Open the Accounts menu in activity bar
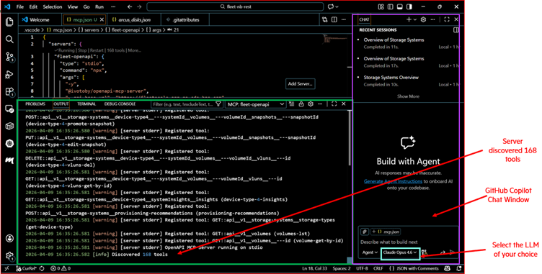The width and height of the screenshot is (542, 274). point(9,239)
